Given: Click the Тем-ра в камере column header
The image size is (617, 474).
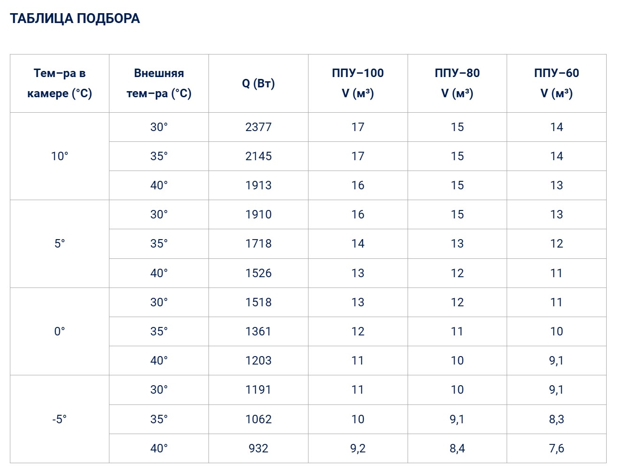Looking at the screenshot, I should pos(60,83).
